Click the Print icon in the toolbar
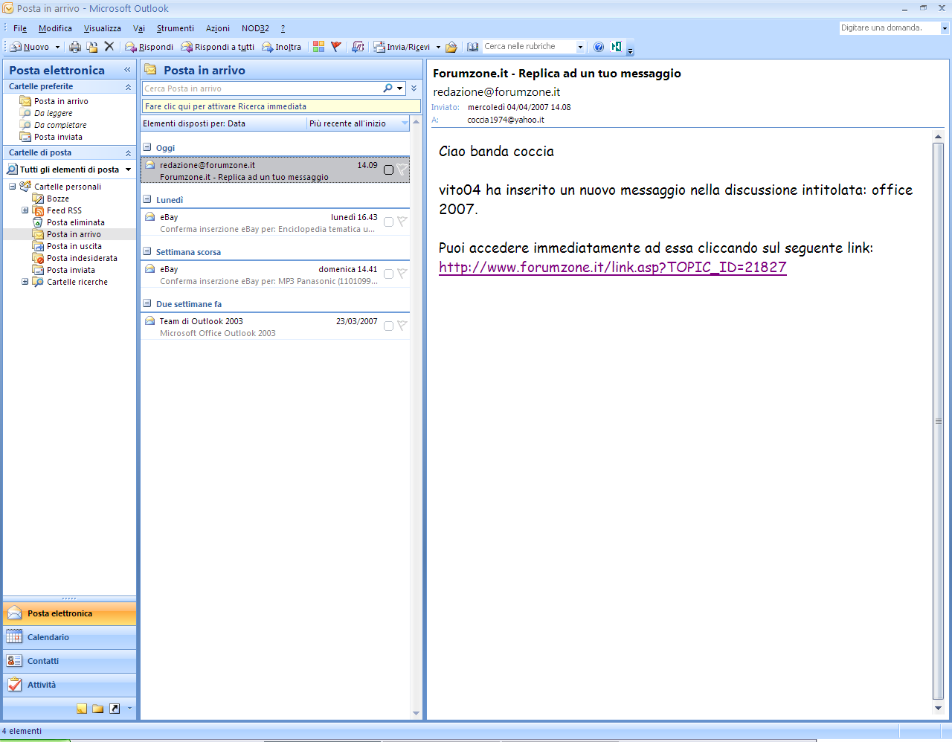 point(75,47)
